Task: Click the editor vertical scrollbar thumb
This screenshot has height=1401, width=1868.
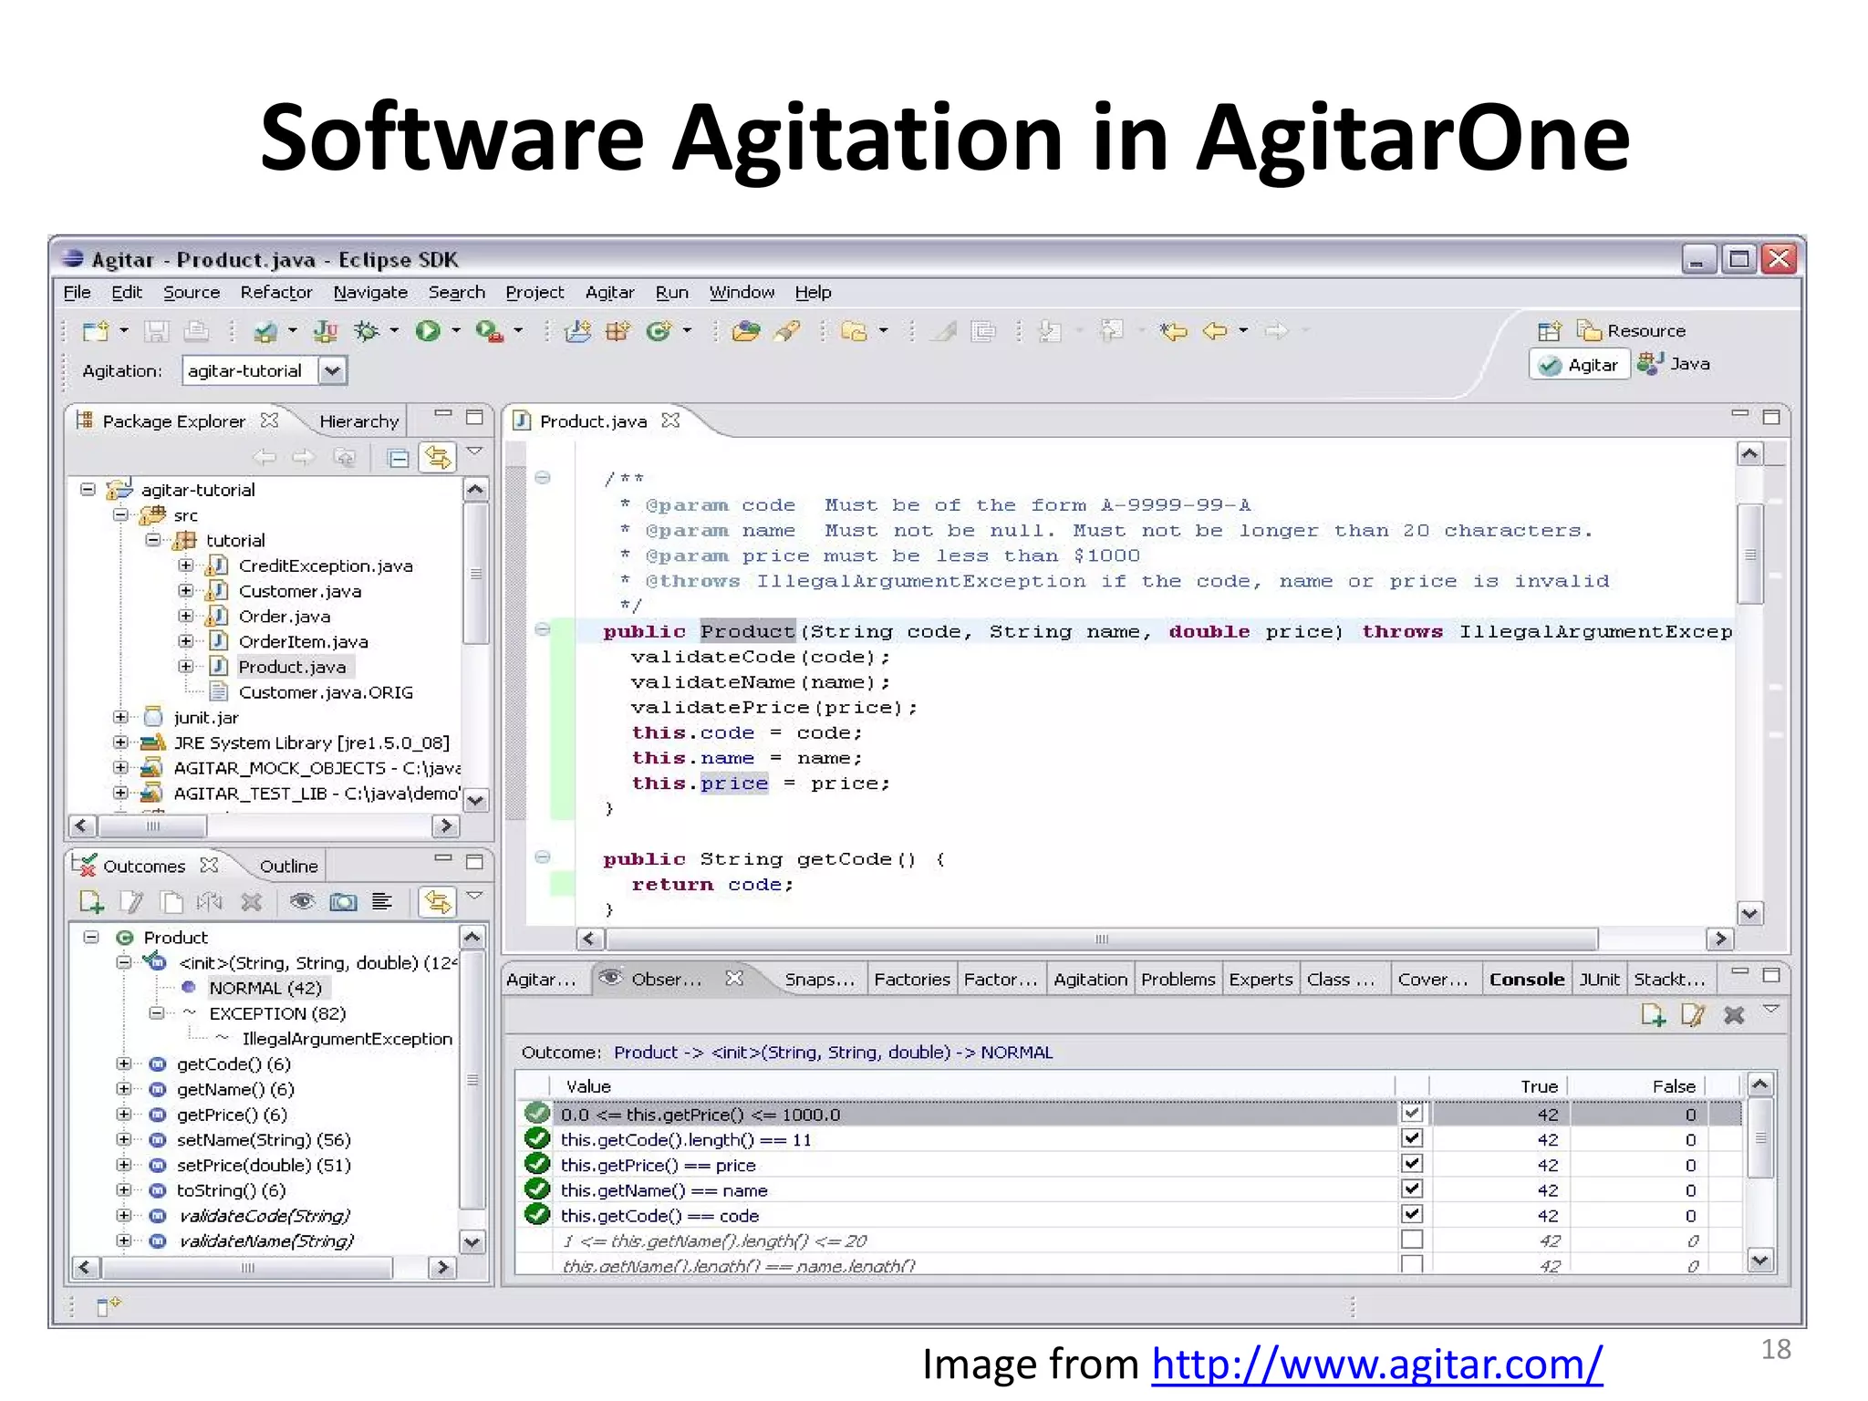Action: [x=1749, y=554]
